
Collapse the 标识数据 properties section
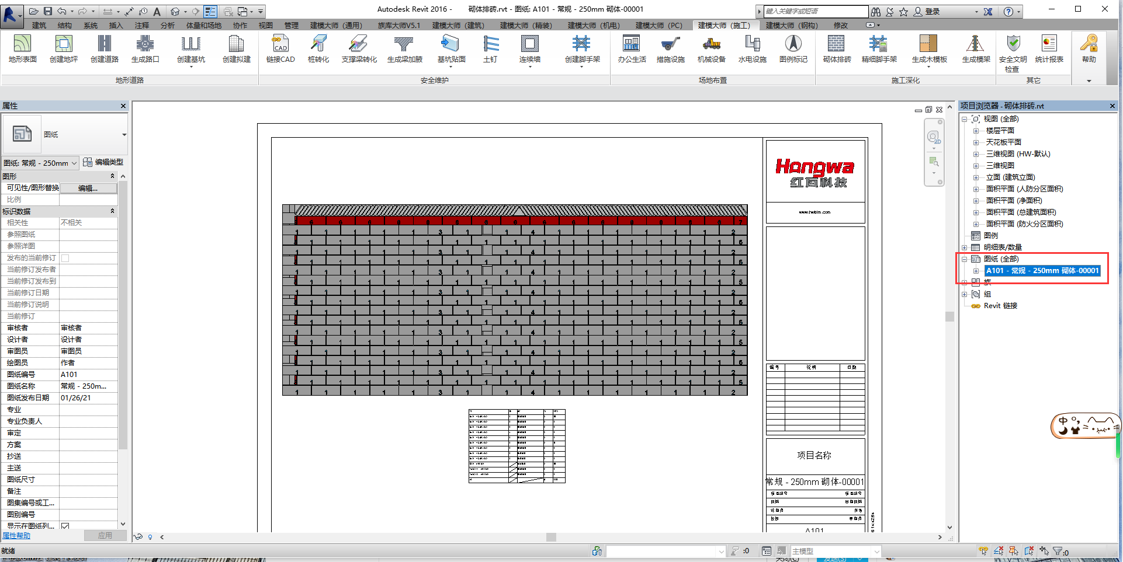(113, 211)
